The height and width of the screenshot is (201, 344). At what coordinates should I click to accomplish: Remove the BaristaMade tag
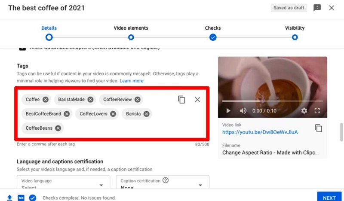point(90,100)
